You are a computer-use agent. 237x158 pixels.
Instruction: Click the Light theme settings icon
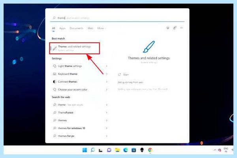tap(55, 66)
